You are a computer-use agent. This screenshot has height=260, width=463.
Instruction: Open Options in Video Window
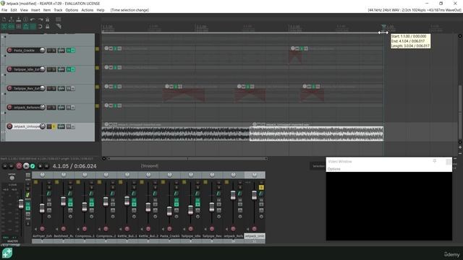pos(334,169)
